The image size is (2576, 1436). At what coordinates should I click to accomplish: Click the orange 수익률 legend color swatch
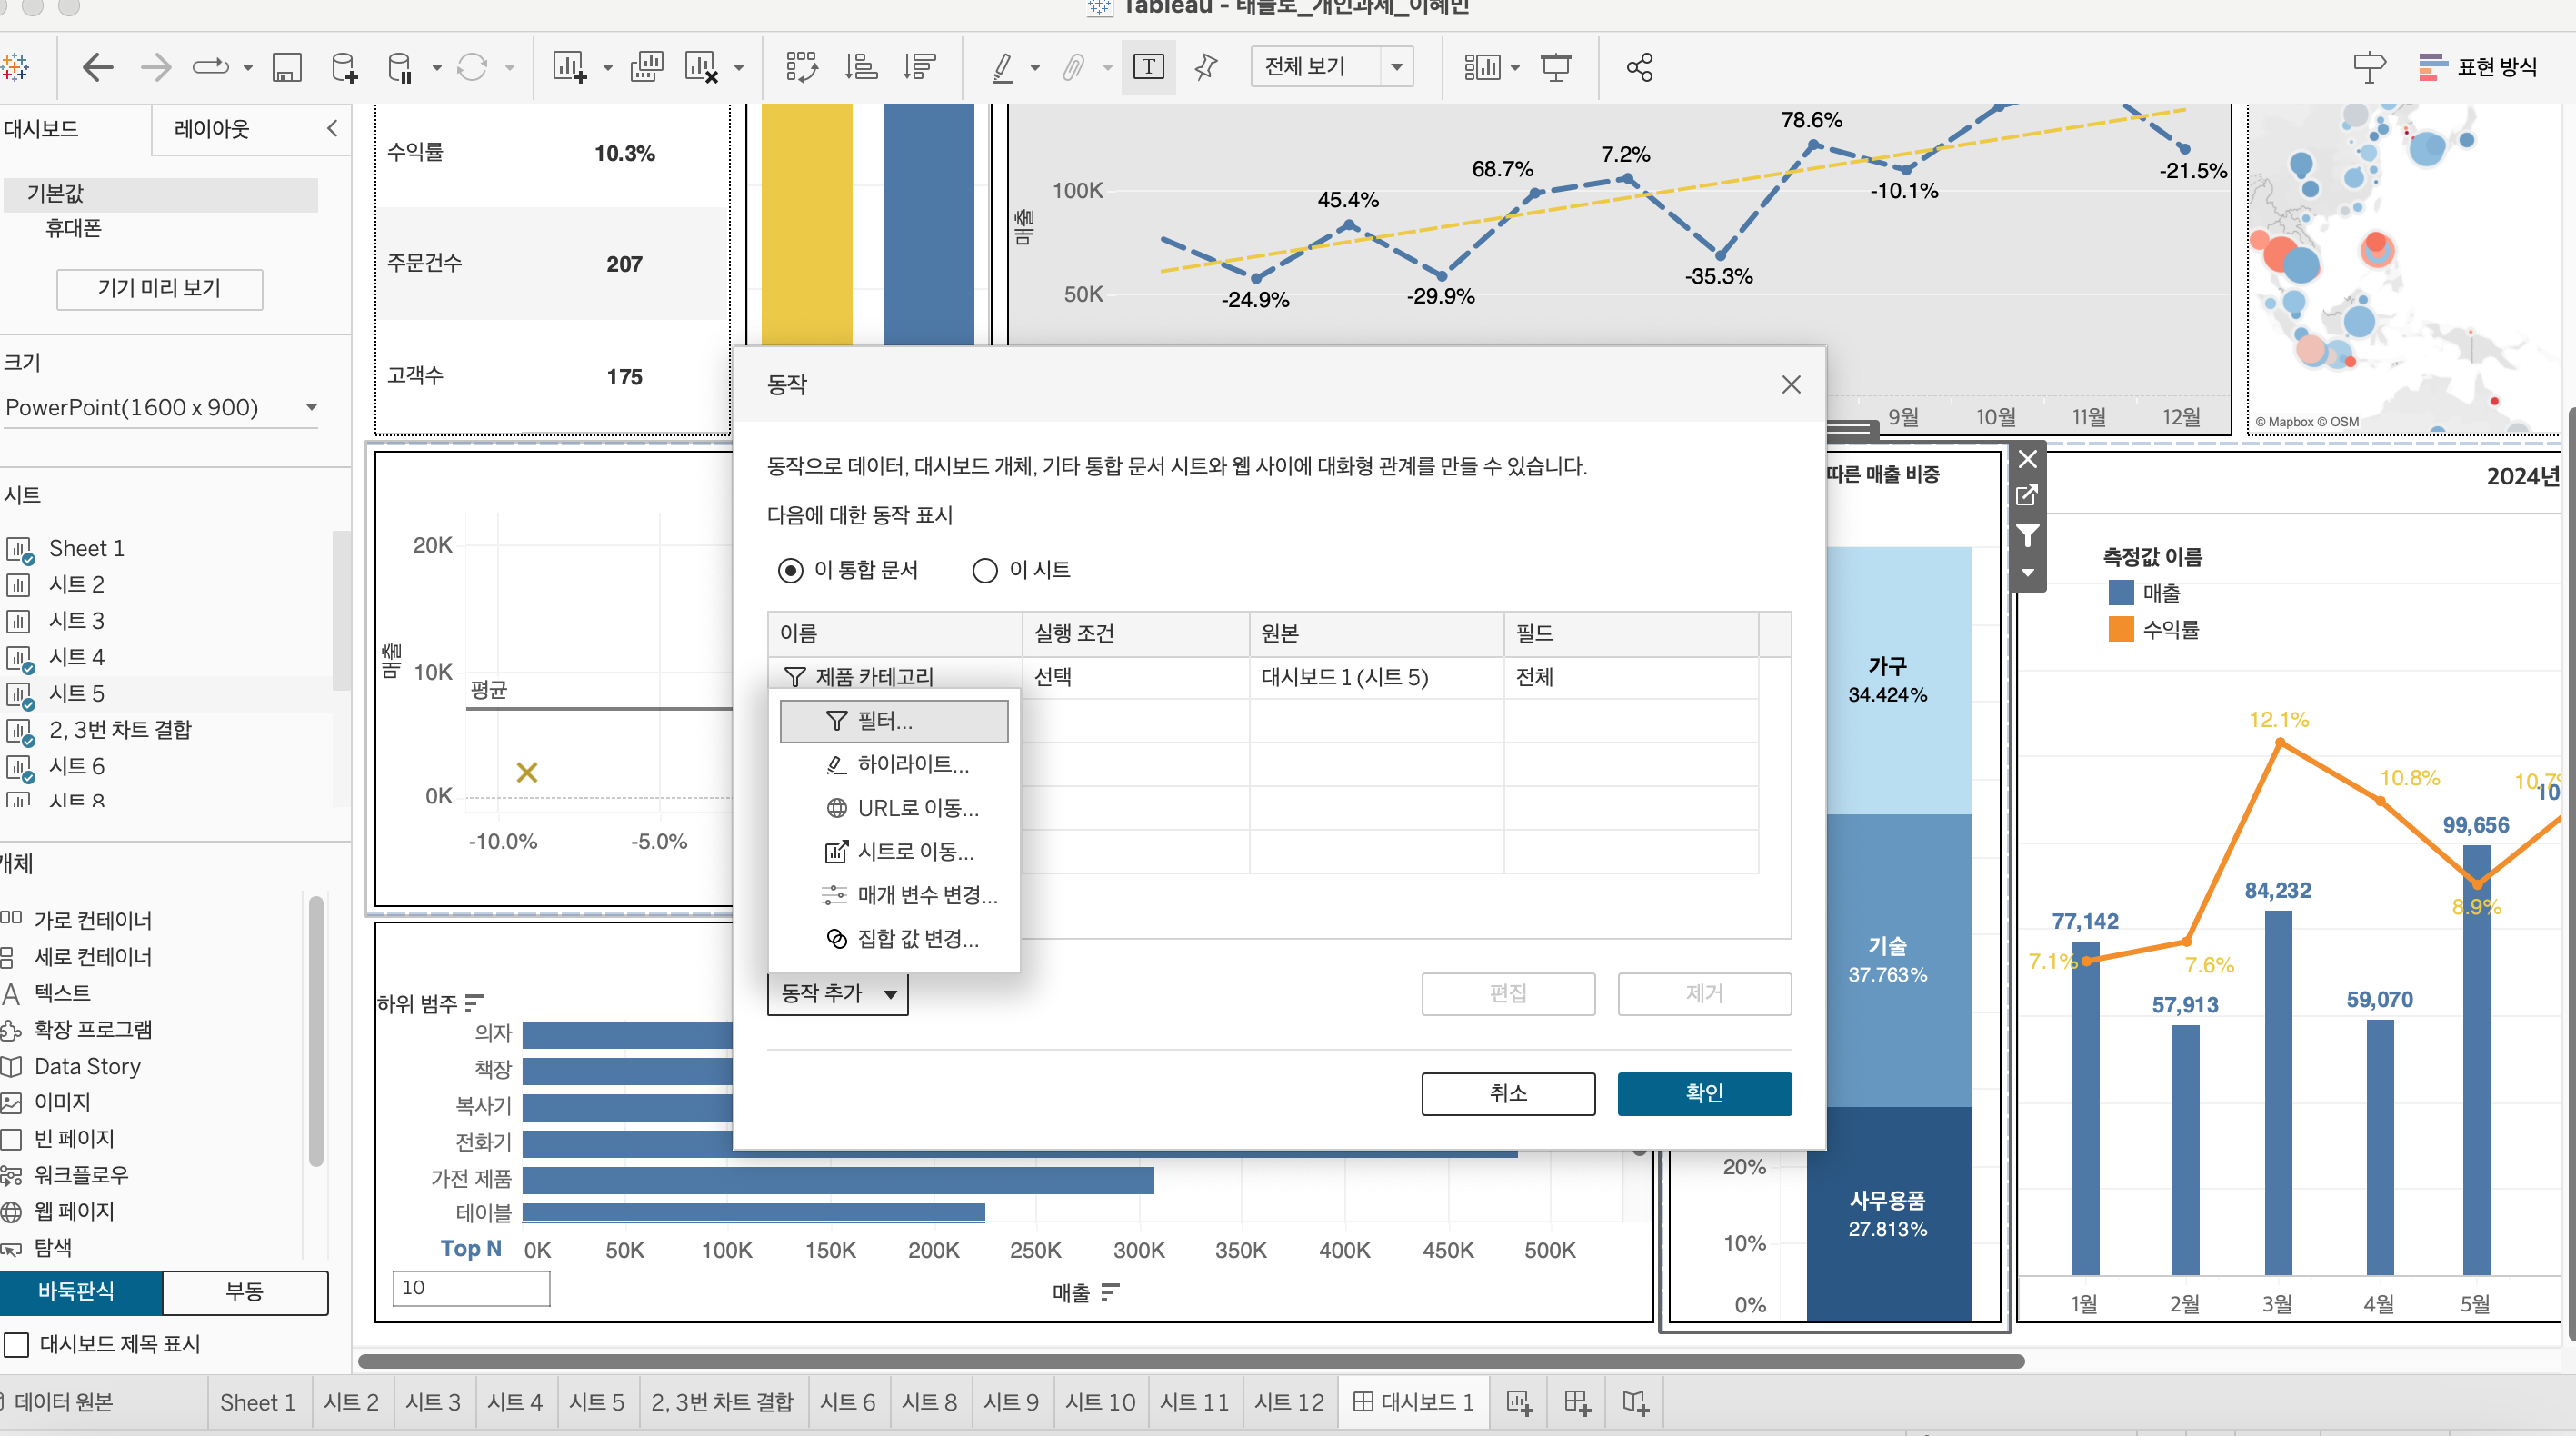pos(2120,629)
